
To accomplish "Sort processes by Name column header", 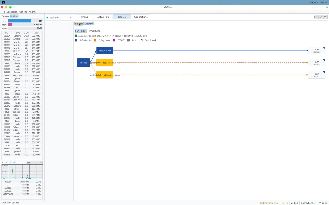I will coord(17,33).
